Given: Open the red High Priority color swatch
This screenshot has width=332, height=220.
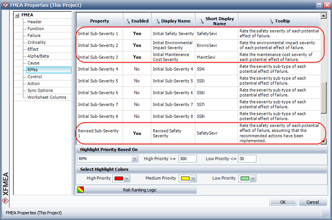Looking at the screenshot, I should coord(118,178).
